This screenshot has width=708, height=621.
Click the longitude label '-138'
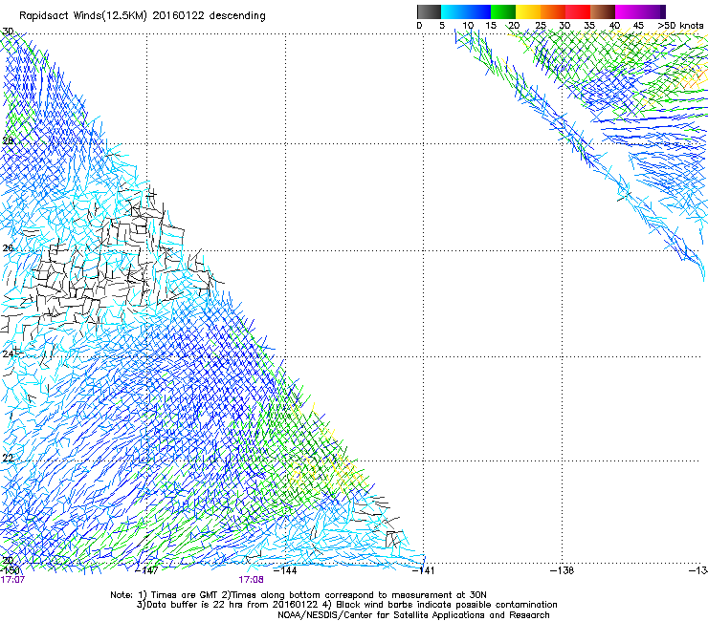pos(563,570)
